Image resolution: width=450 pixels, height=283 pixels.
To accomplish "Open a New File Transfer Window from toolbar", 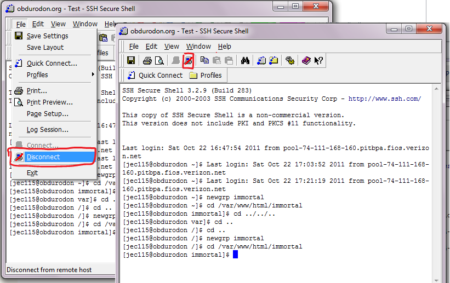I will point(274,61).
